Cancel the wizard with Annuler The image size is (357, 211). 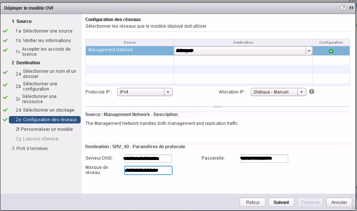tap(339, 203)
